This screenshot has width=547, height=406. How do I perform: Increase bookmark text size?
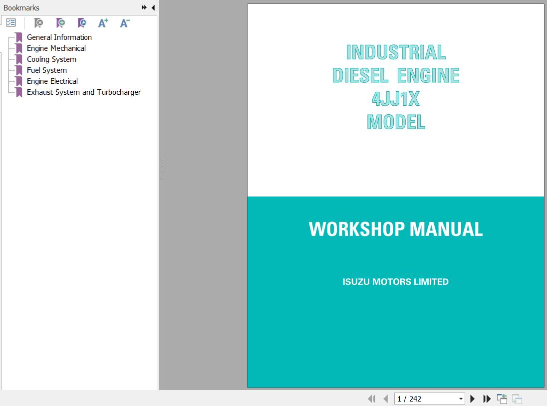coord(103,23)
